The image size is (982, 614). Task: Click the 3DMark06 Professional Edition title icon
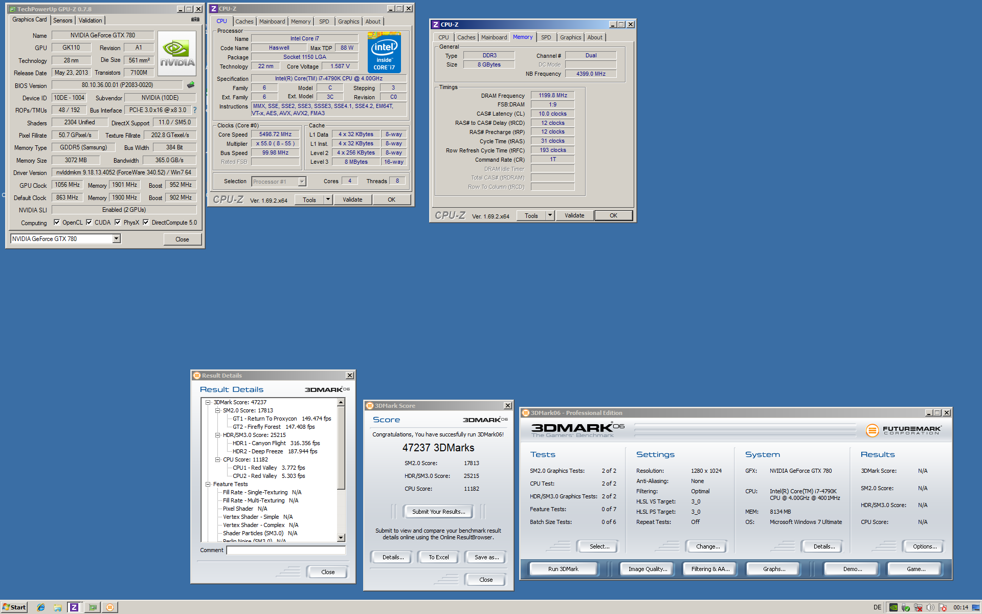tap(525, 413)
